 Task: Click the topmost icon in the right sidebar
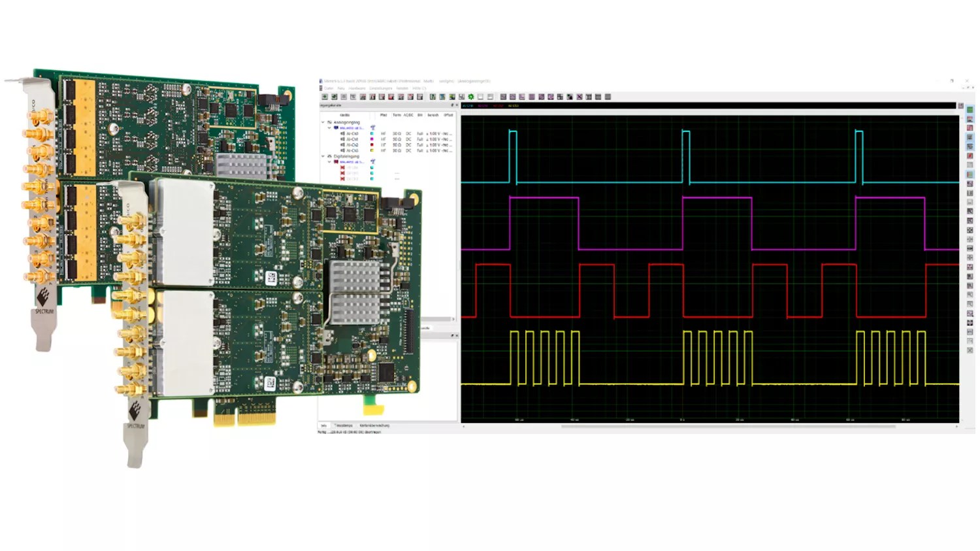(x=970, y=109)
